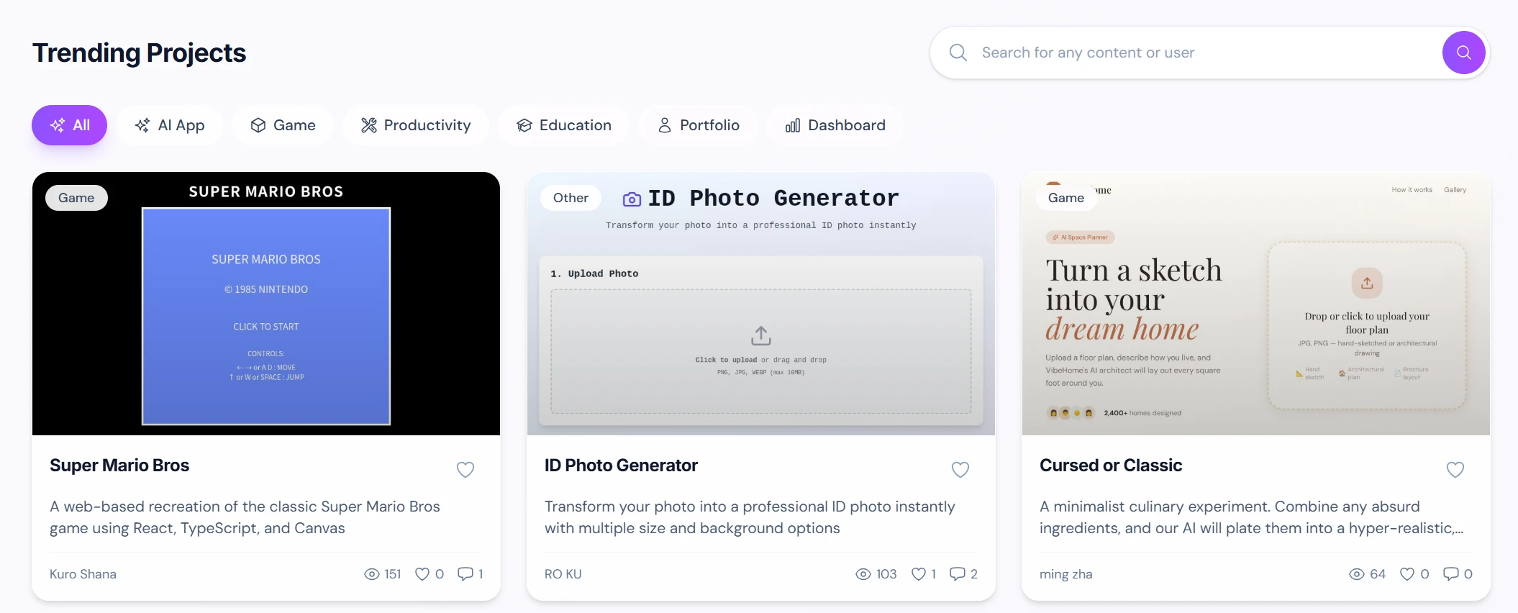Select the All category filter
1518x613 pixels.
(69, 125)
